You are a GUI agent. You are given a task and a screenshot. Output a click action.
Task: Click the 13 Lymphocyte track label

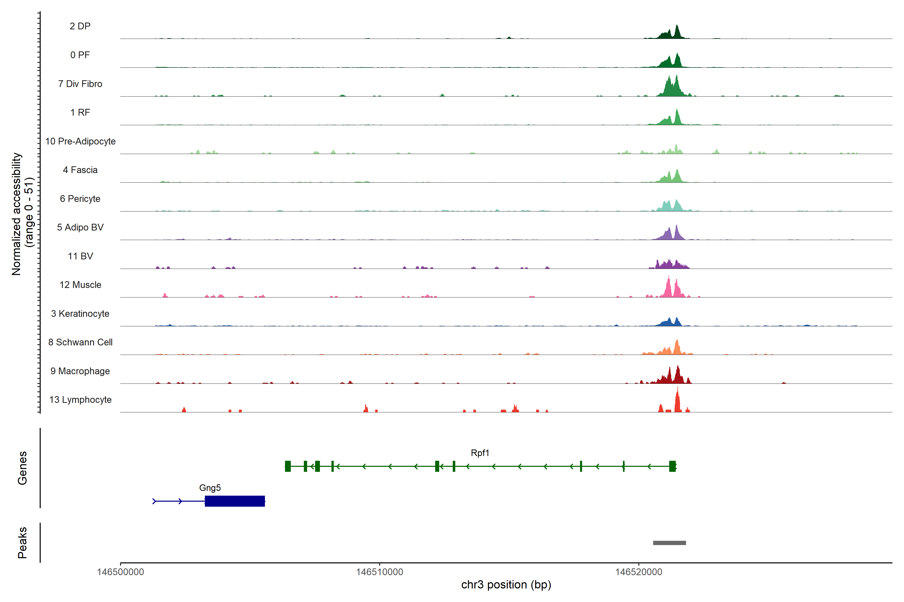pos(80,400)
